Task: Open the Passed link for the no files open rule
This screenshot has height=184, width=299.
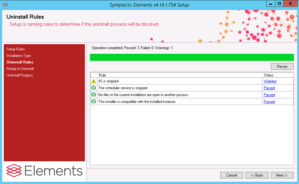Action: (269, 95)
